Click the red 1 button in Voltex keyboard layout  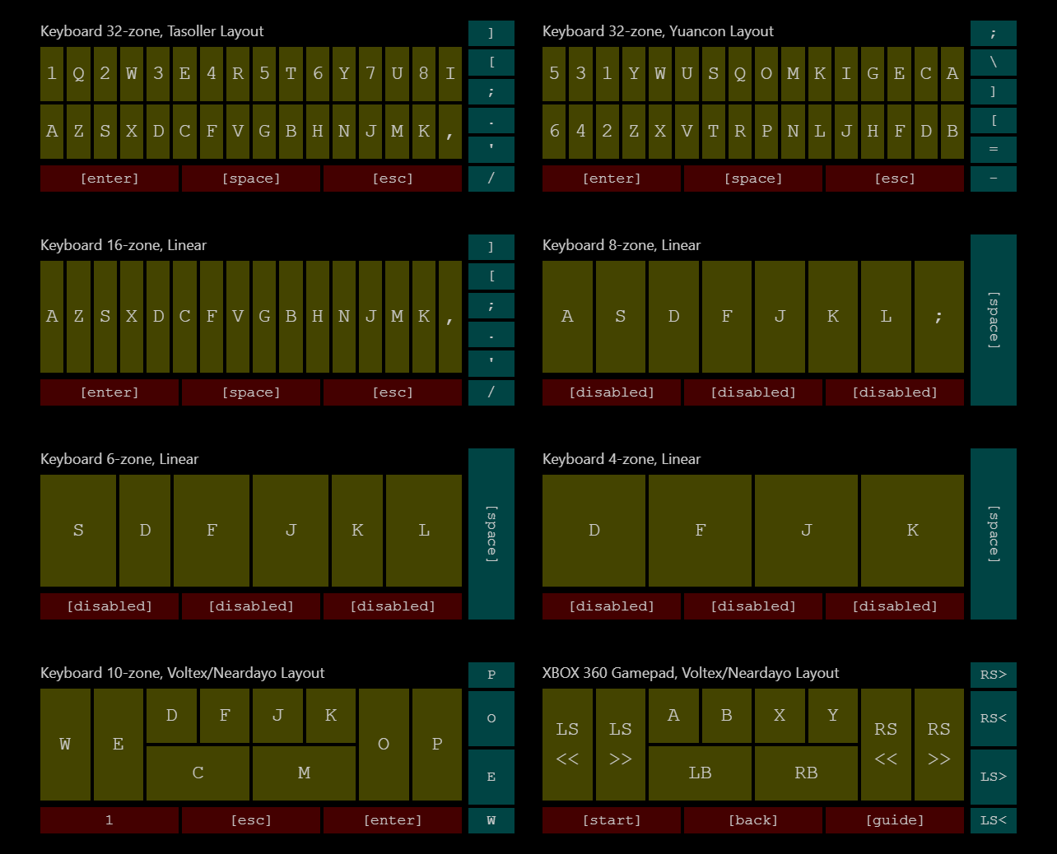[109, 820]
